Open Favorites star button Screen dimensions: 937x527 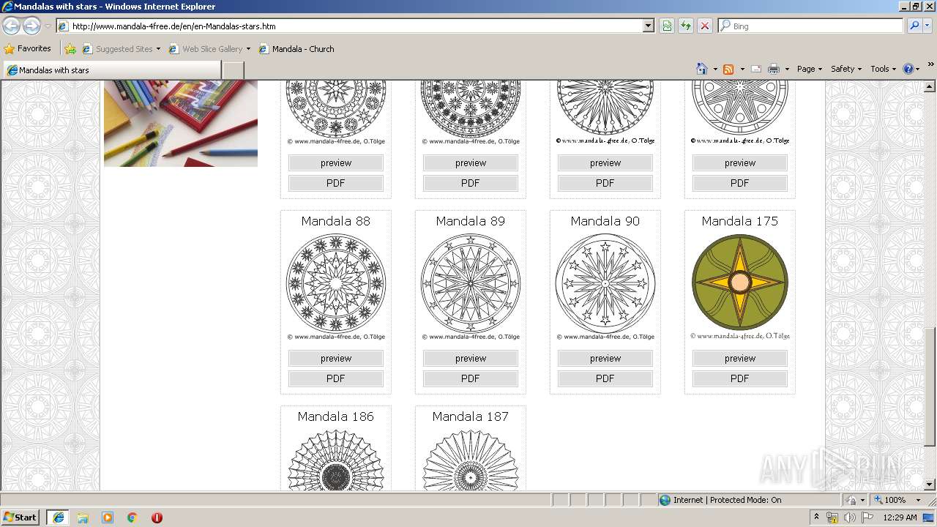pyautogui.click(x=27, y=48)
